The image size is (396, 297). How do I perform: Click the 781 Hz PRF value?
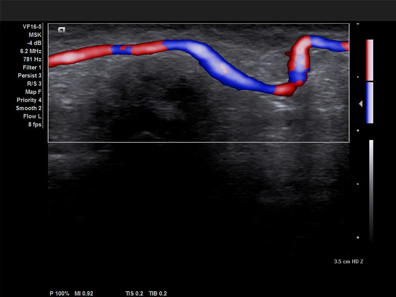click(32, 59)
